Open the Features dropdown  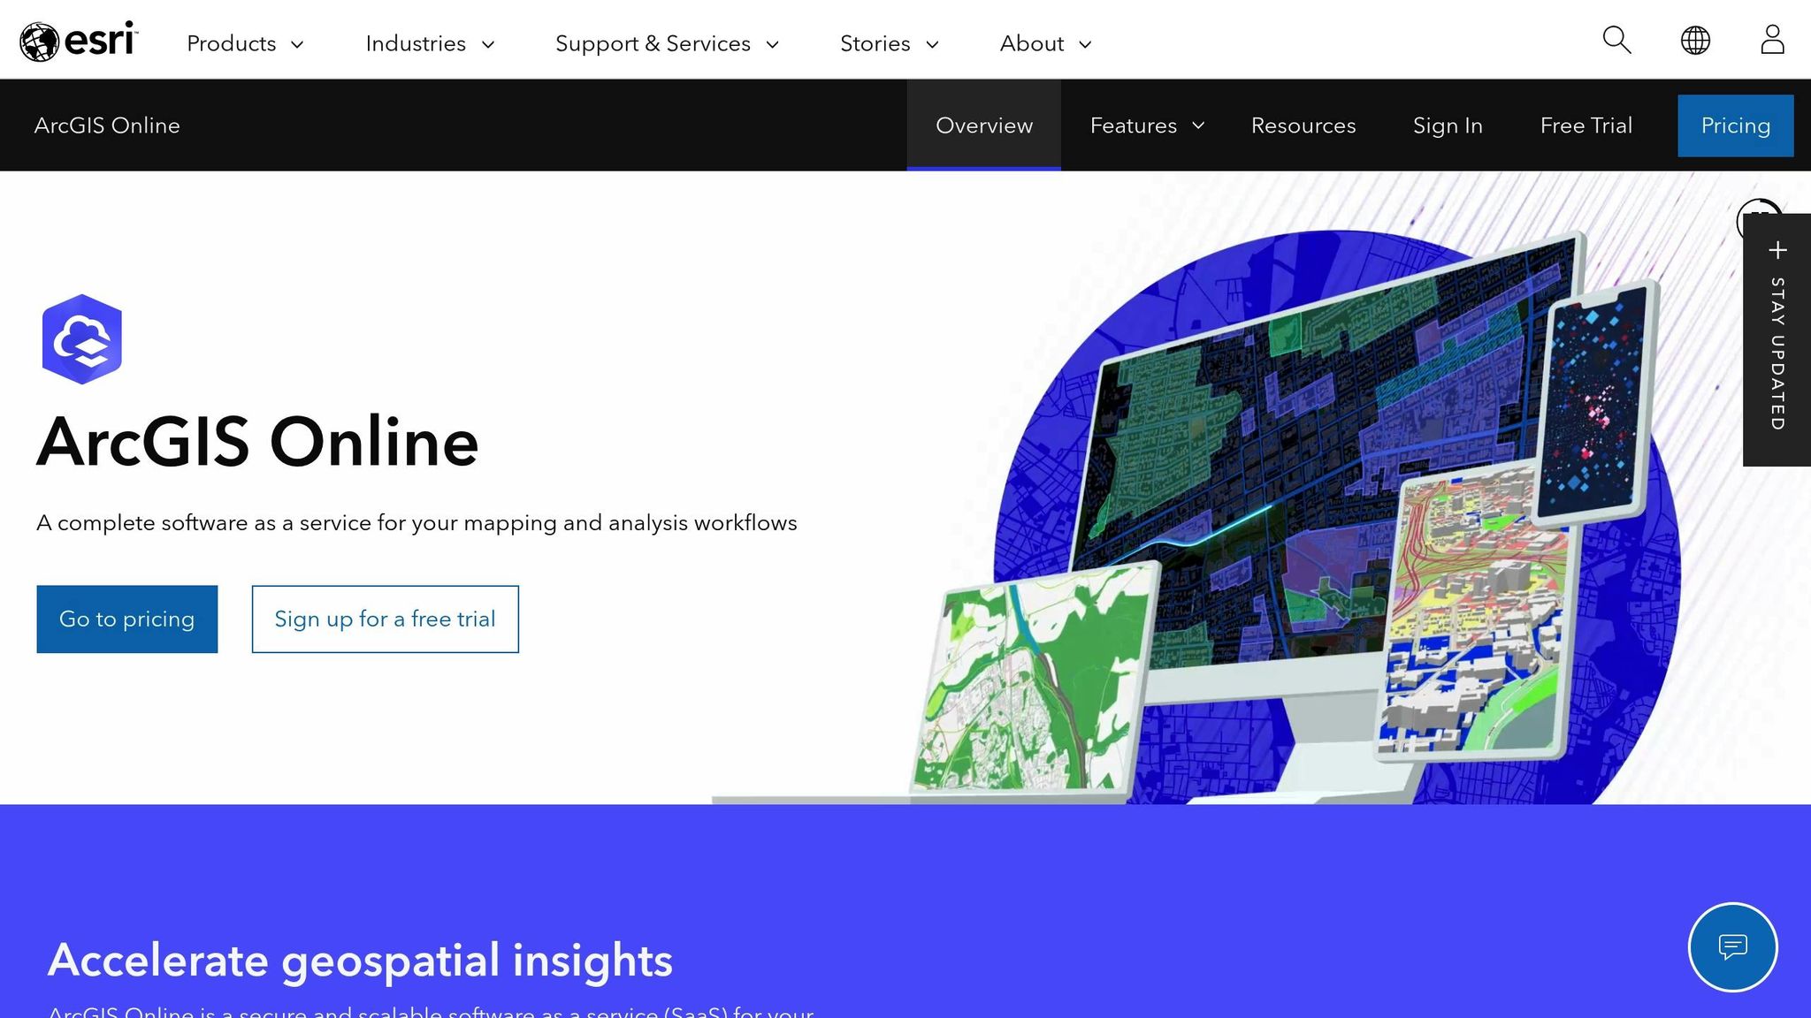(x=1146, y=125)
